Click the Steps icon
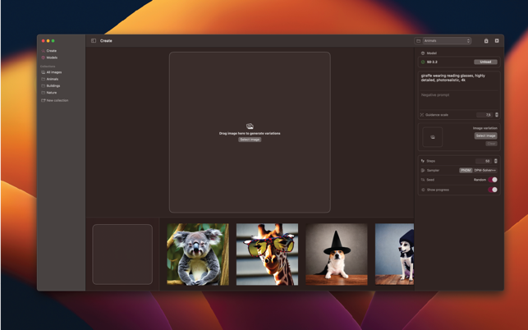The height and width of the screenshot is (330, 528). click(x=423, y=161)
